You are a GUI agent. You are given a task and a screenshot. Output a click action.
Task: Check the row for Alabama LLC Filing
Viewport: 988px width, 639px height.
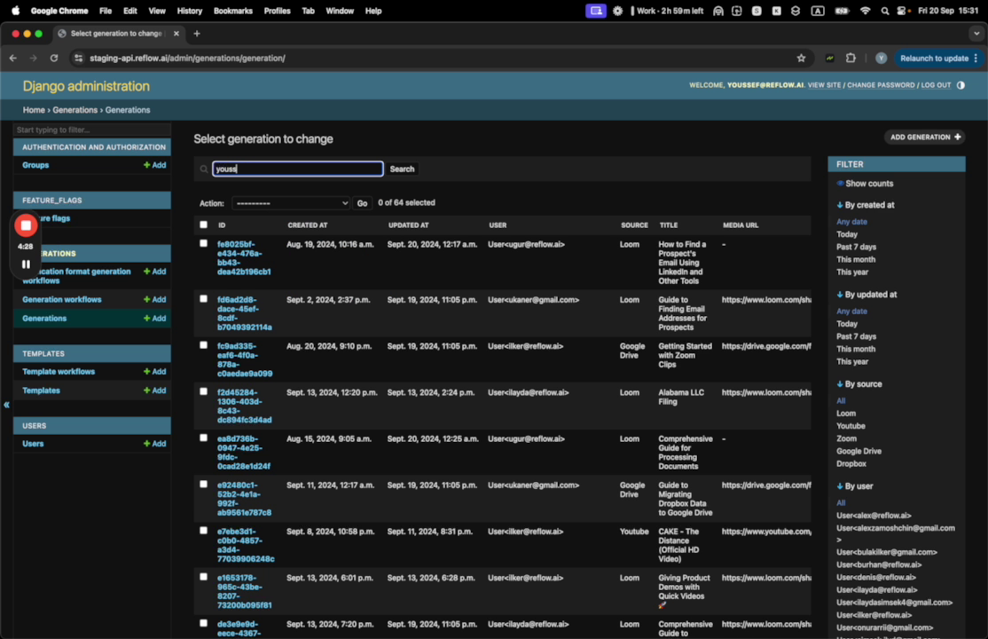[204, 391]
